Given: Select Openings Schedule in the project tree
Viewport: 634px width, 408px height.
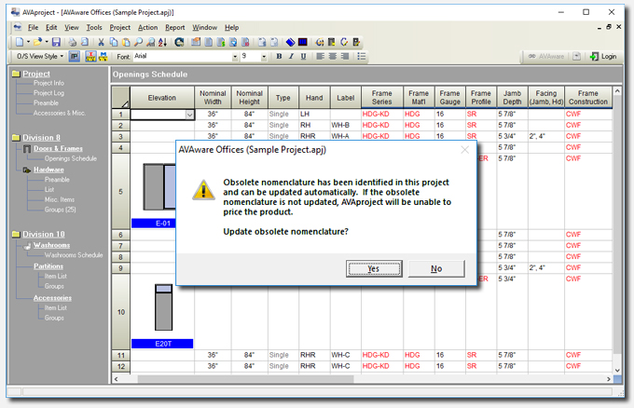Looking at the screenshot, I should [71, 158].
